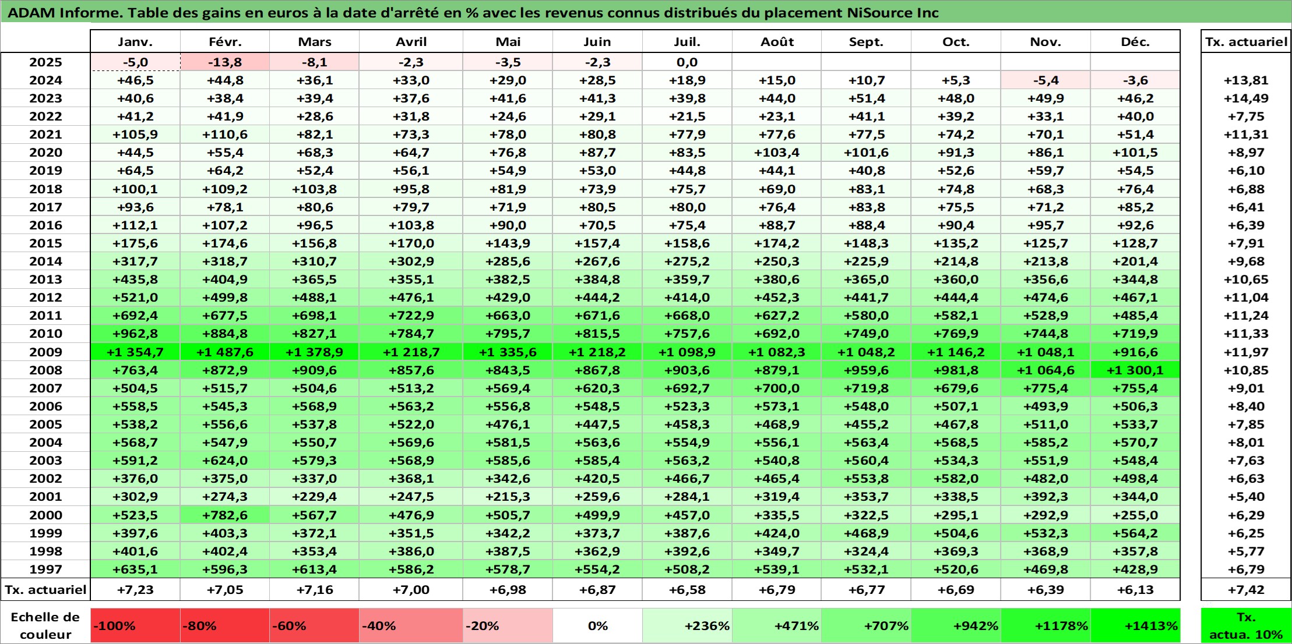Screen dimensions: 1292x644
Task: Click the +564,2 cell in 1999 row
Action: point(1135,533)
